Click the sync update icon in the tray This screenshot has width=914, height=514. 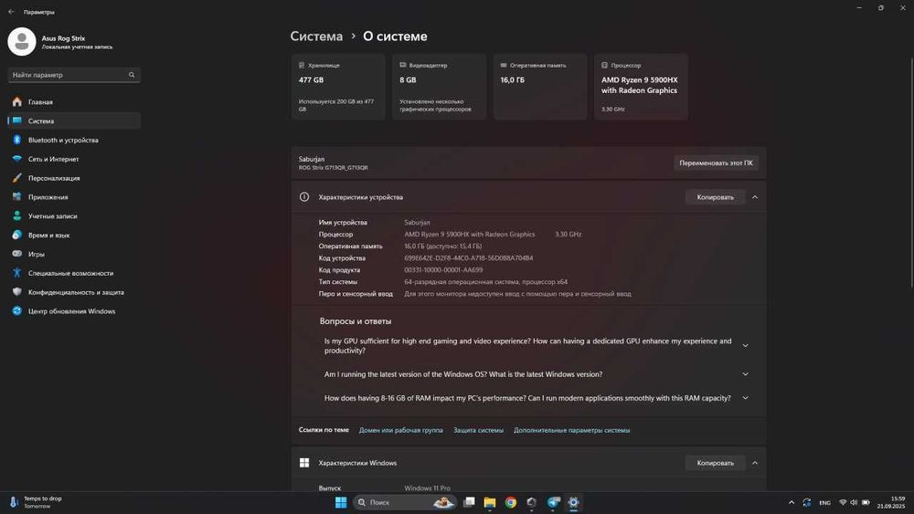pyautogui.click(x=807, y=502)
